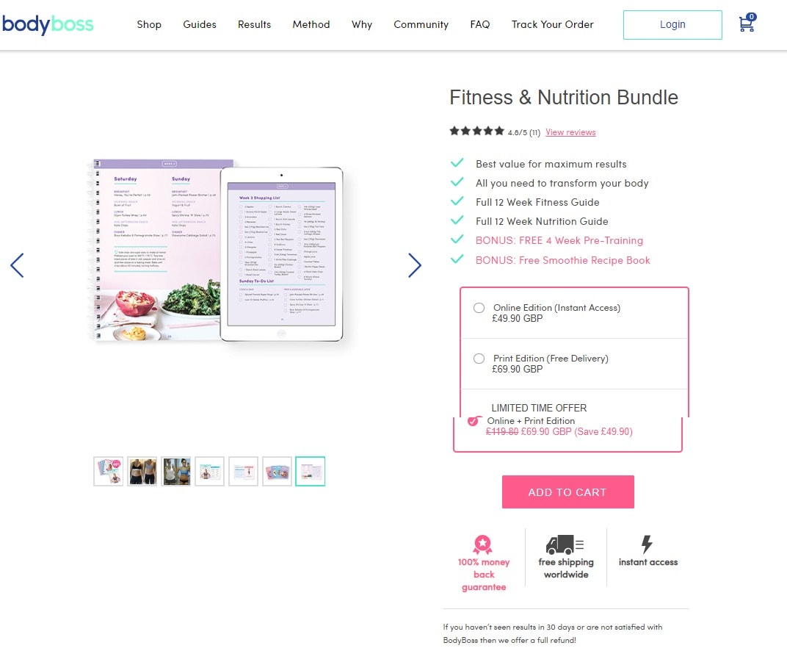Click the free shipping truck icon

[x=565, y=544]
